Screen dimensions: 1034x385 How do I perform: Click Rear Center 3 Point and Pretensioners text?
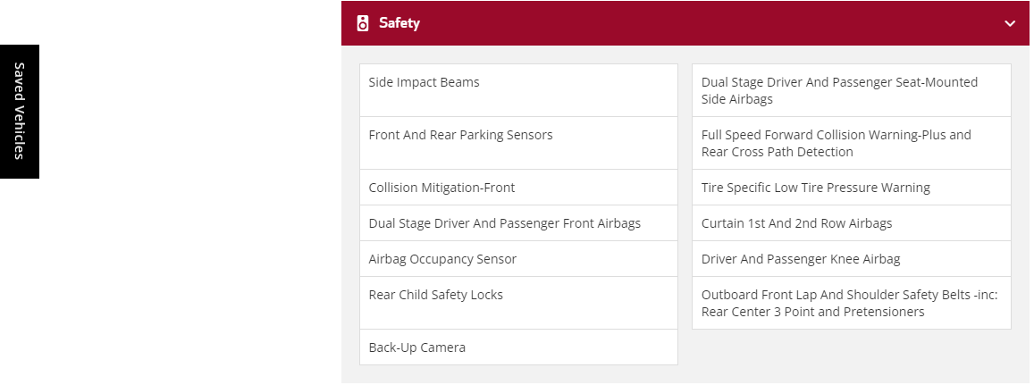(813, 313)
